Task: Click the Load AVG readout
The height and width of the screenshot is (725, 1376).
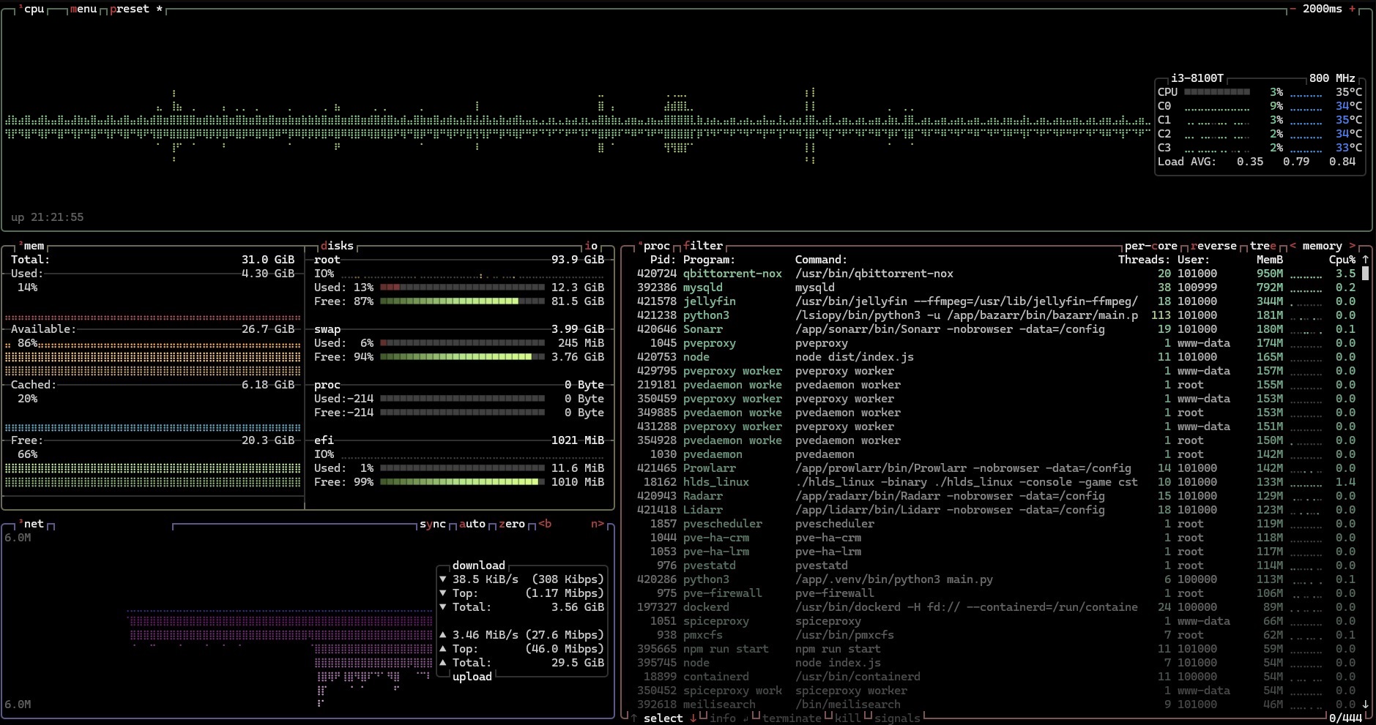Action: coord(1257,162)
